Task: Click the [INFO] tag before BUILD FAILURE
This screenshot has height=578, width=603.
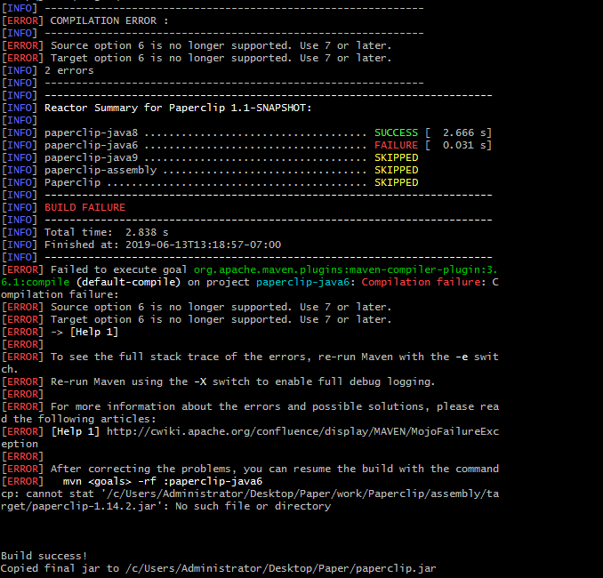Action: point(20,208)
